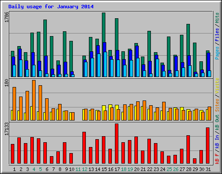Click day label 2 on the x-axis

(x=21, y=169)
